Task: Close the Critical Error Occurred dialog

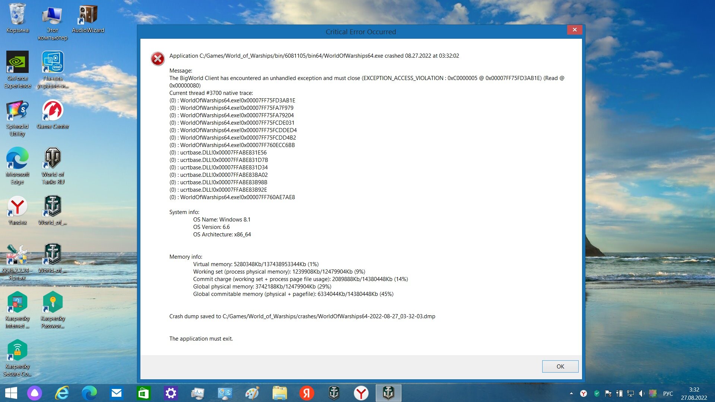Action: click(575, 30)
